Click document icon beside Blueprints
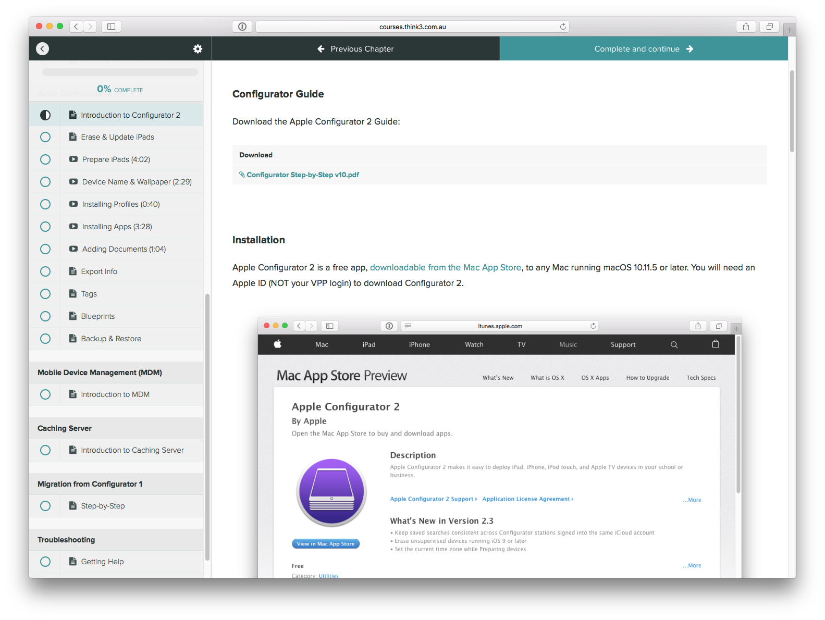The image size is (825, 620). click(x=73, y=316)
